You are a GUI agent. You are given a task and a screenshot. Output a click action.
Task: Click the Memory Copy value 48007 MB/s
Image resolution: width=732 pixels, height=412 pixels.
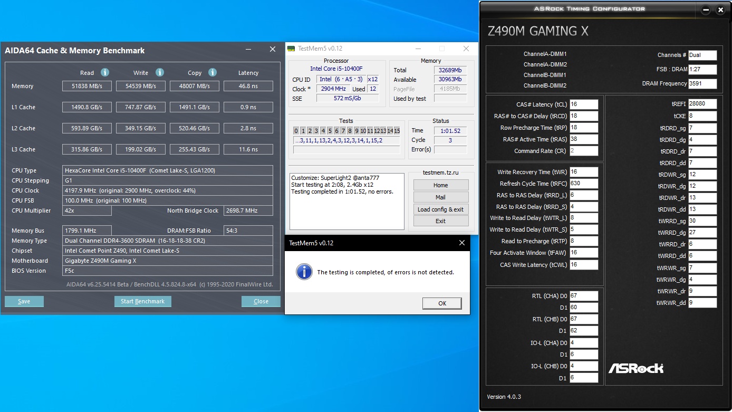pyautogui.click(x=195, y=86)
